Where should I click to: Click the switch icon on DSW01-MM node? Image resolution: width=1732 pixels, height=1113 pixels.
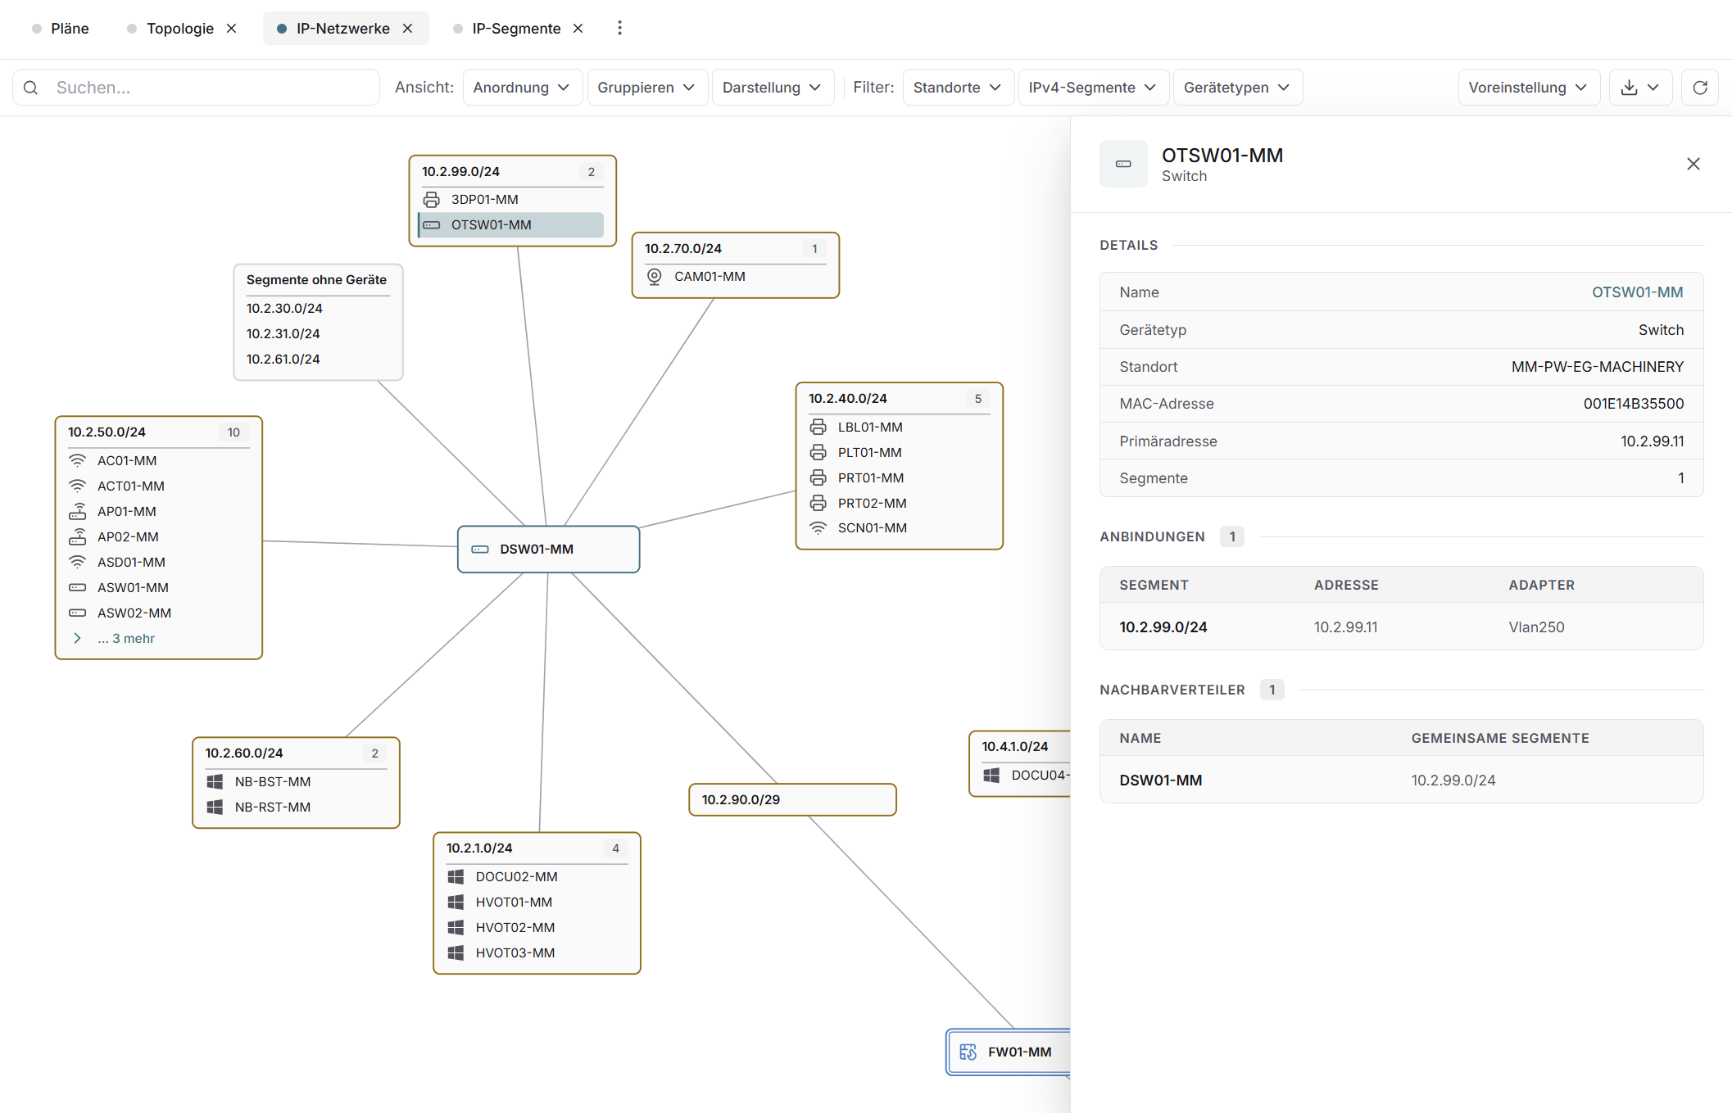point(480,549)
